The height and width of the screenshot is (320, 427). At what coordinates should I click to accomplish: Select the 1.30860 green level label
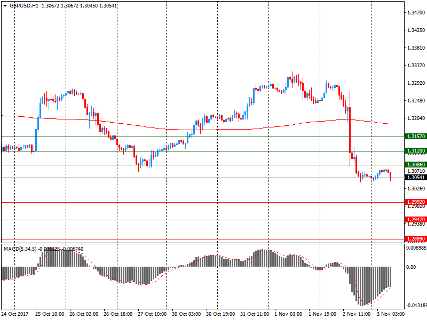(x=416, y=165)
